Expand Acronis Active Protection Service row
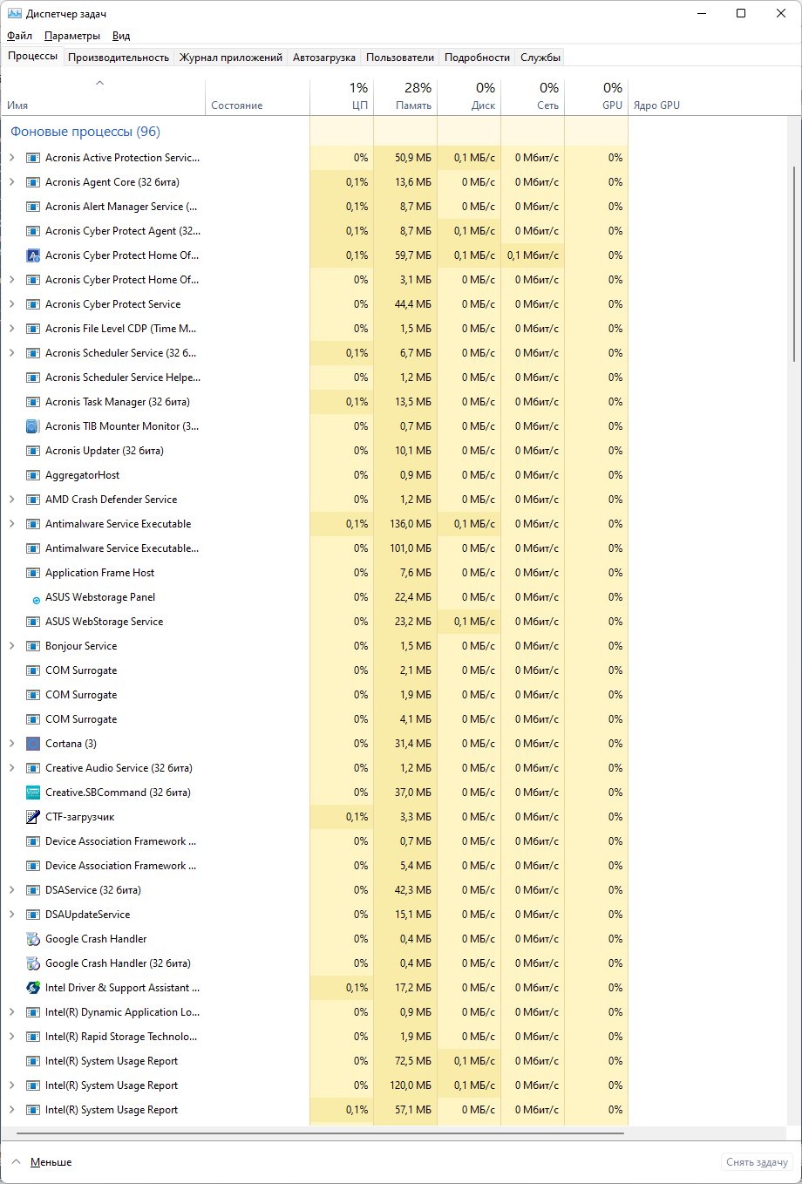Image resolution: width=802 pixels, height=1184 pixels. pyautogui.click(x=11, y=158)
